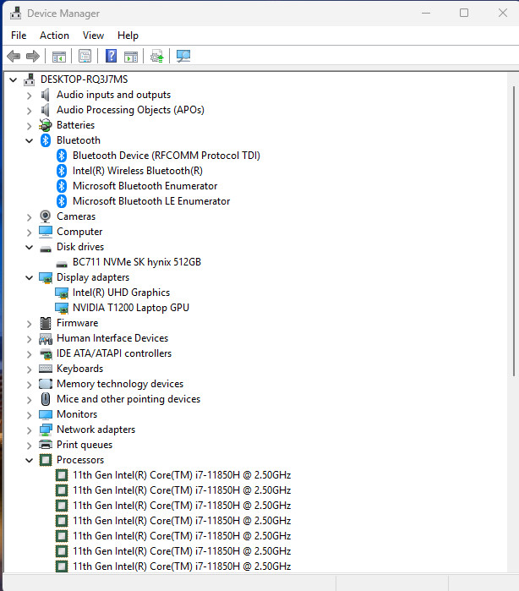Collapse the Display adapters category
The width and height of the screenshot is (519, 591).
click(29, 278)
